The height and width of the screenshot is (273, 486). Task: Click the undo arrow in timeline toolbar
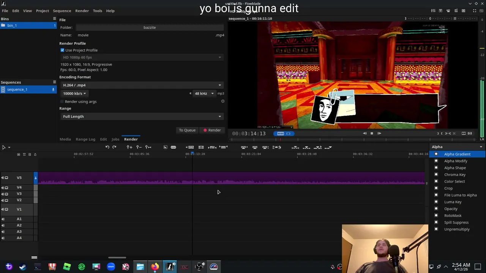[x=107, y=147]
